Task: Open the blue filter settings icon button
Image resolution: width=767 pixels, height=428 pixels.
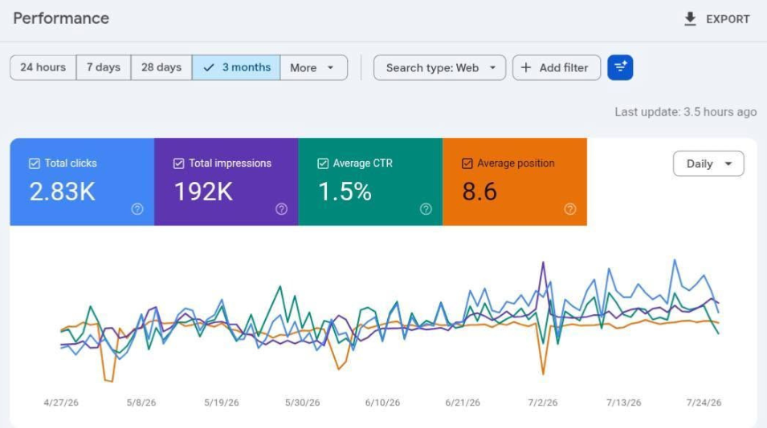Action: click(x=620, y=67)
